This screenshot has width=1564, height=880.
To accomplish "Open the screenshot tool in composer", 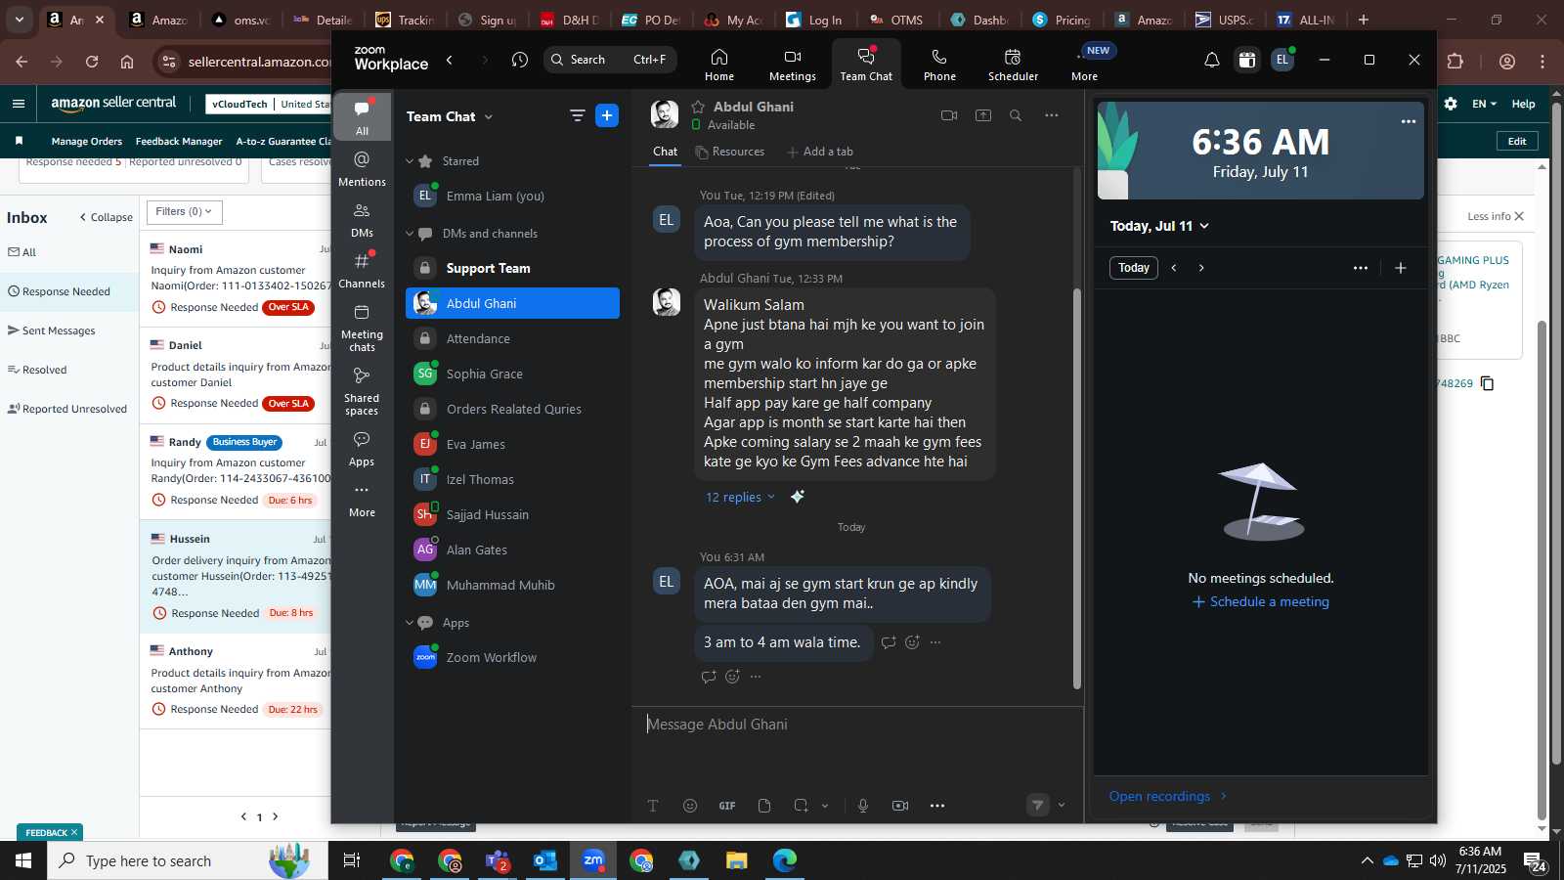I will point(801,806).
